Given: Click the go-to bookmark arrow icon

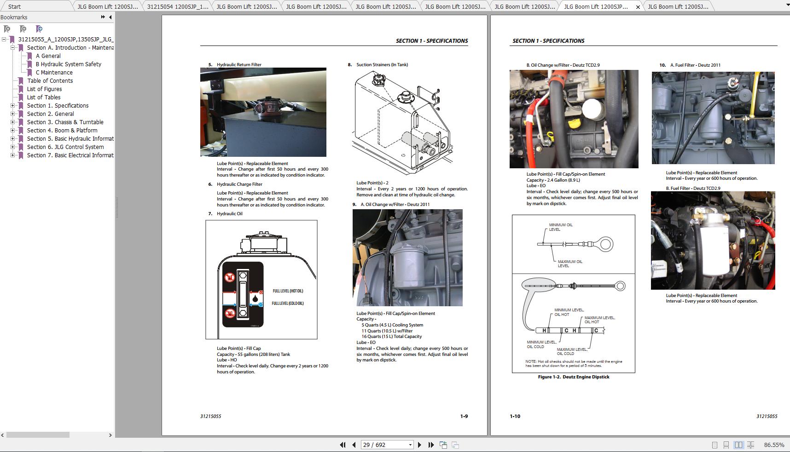Looking at the screenshot, I should tap(39, 29).
